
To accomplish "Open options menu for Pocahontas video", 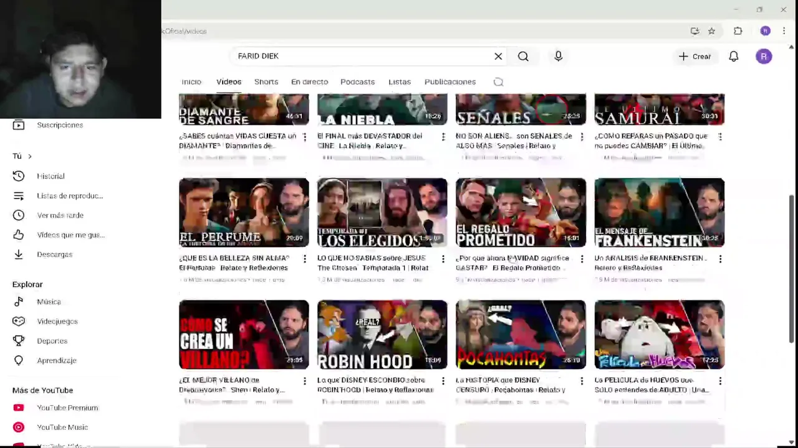I will [x=582, y=381].
